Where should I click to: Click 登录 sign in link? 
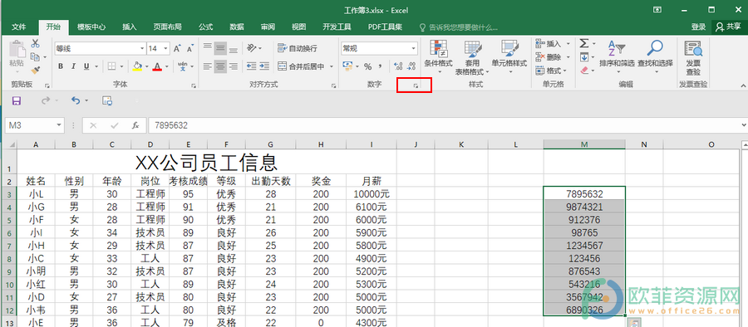(x=698, y=27)
